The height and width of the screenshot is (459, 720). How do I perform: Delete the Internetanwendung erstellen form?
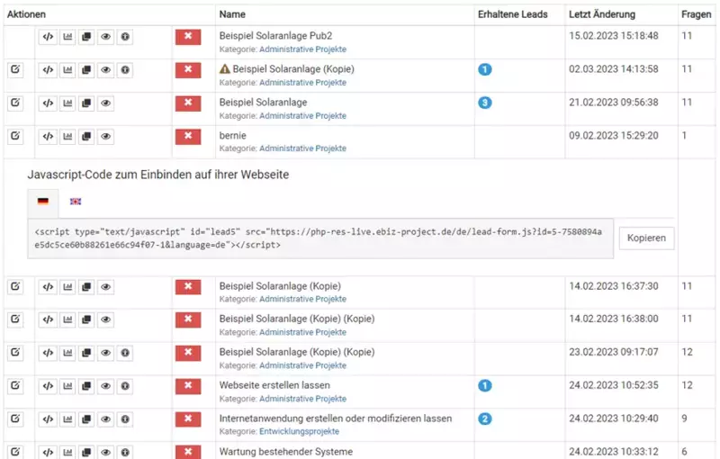tap(188, 419)
